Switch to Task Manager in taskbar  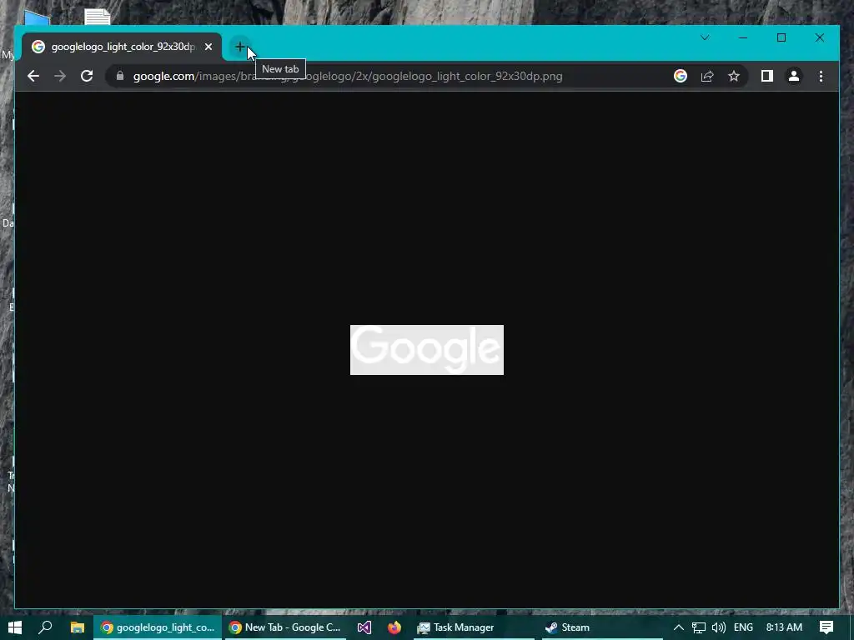pos(473,627)
